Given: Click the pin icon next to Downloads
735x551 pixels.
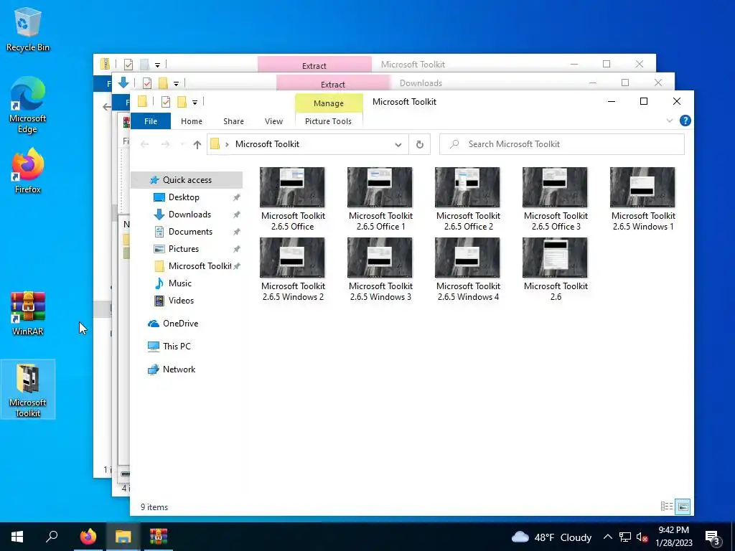Looking at the screenshot, I should click(237, 215).
